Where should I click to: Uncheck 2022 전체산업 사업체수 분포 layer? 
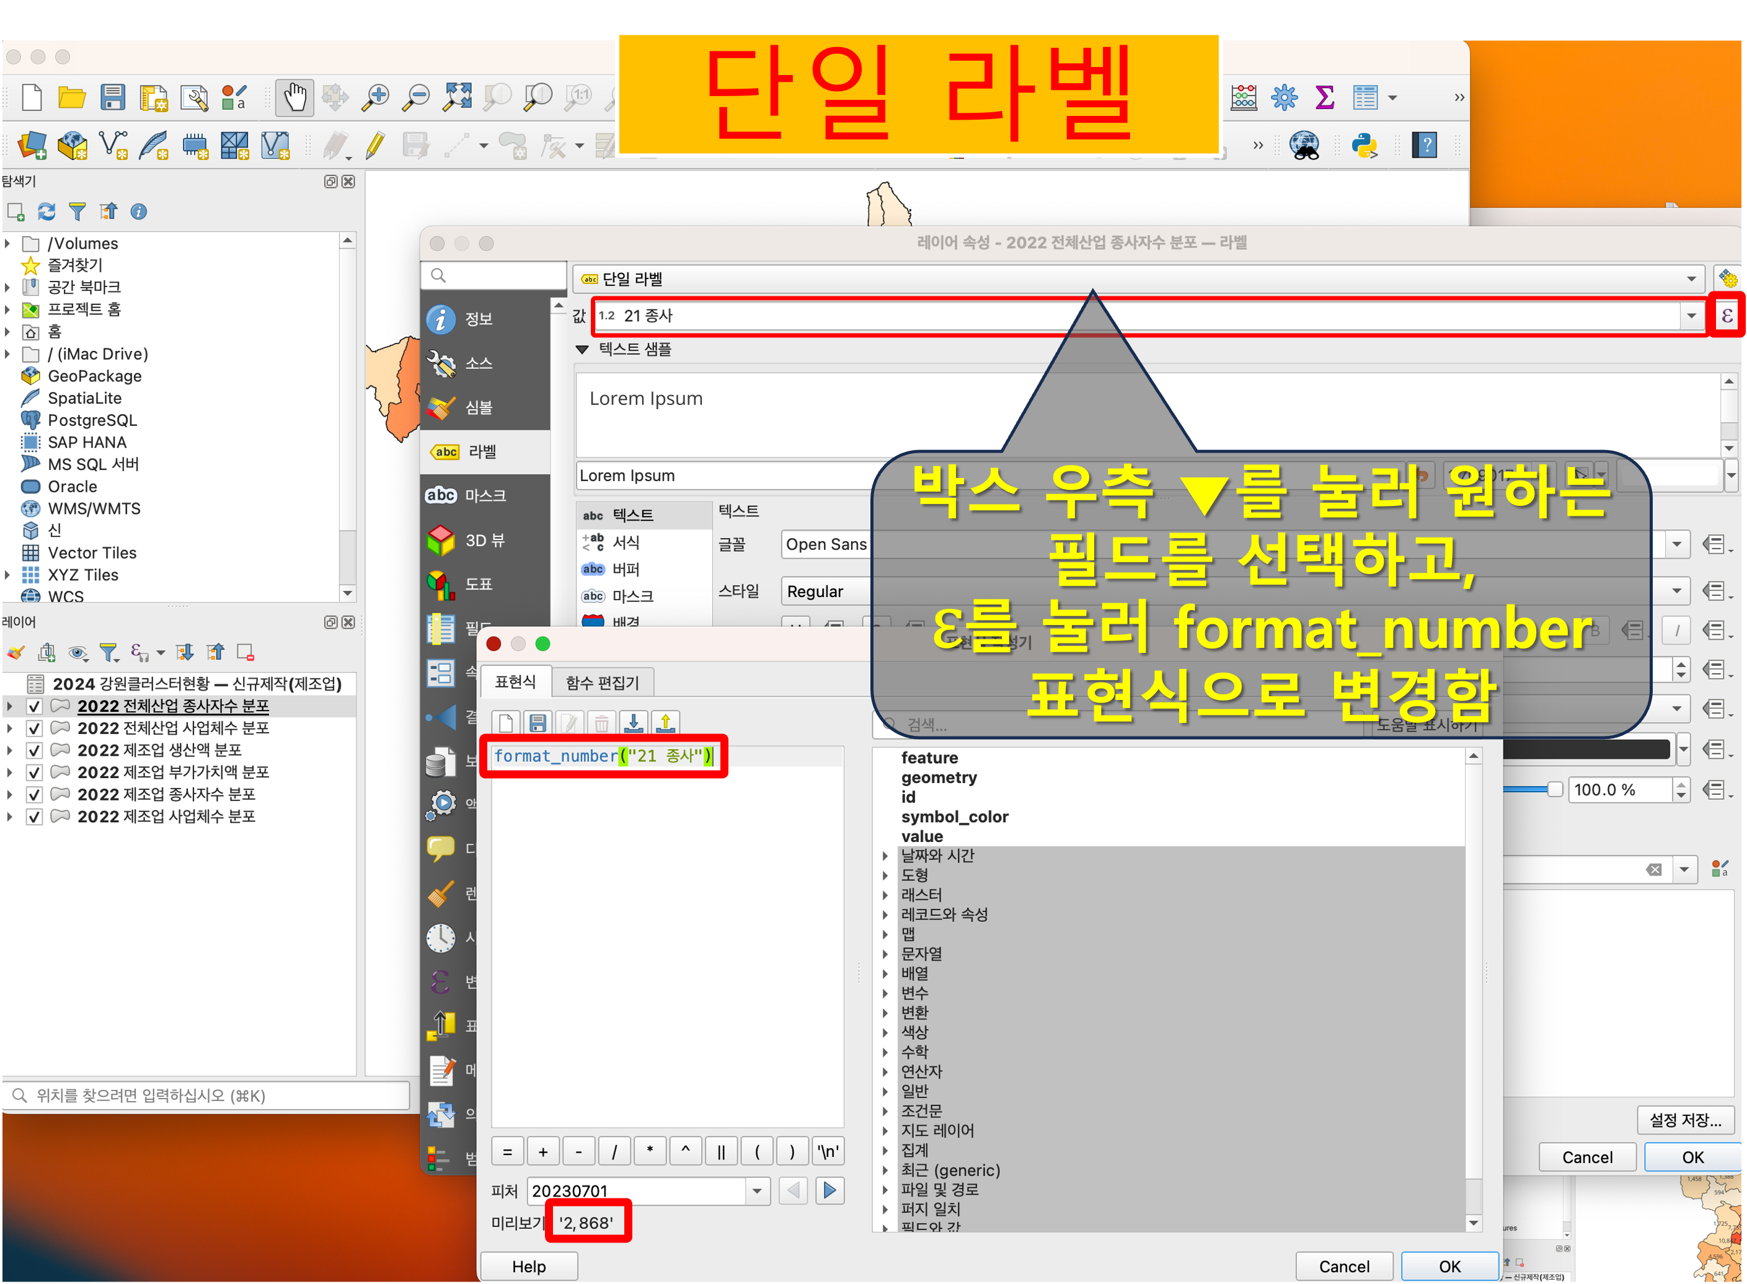pyautogui.click(x=34, y=729)
